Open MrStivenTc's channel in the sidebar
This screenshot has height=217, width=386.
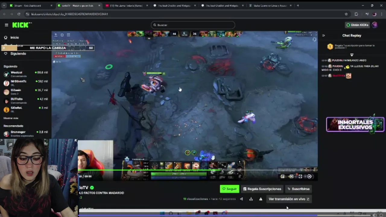(25, 83)
